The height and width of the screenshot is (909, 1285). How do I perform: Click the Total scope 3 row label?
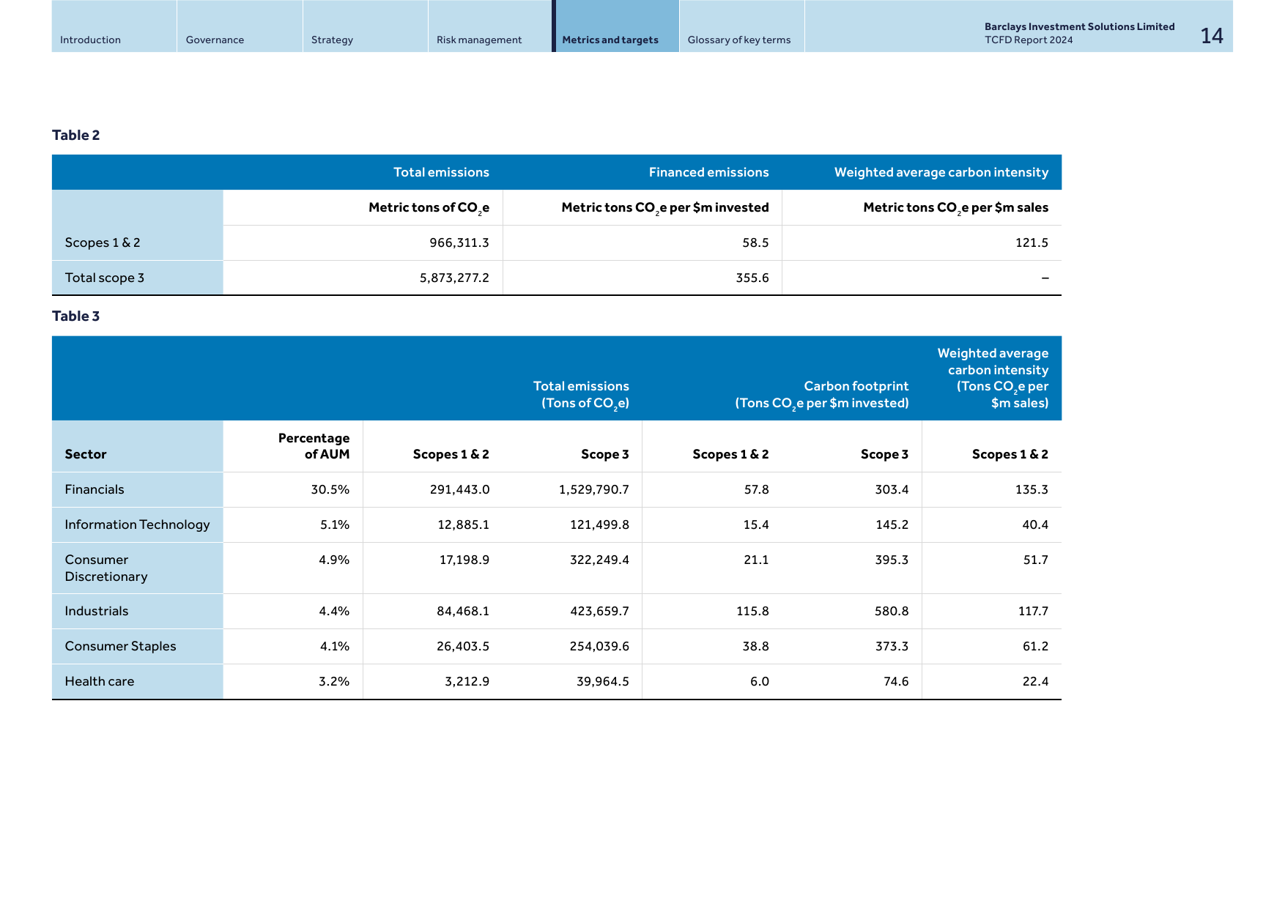pyautogui.click(x=105, y=278)
